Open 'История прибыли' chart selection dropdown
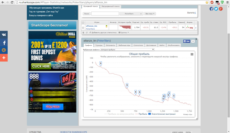The image size is (230, 133). [127, 50]
